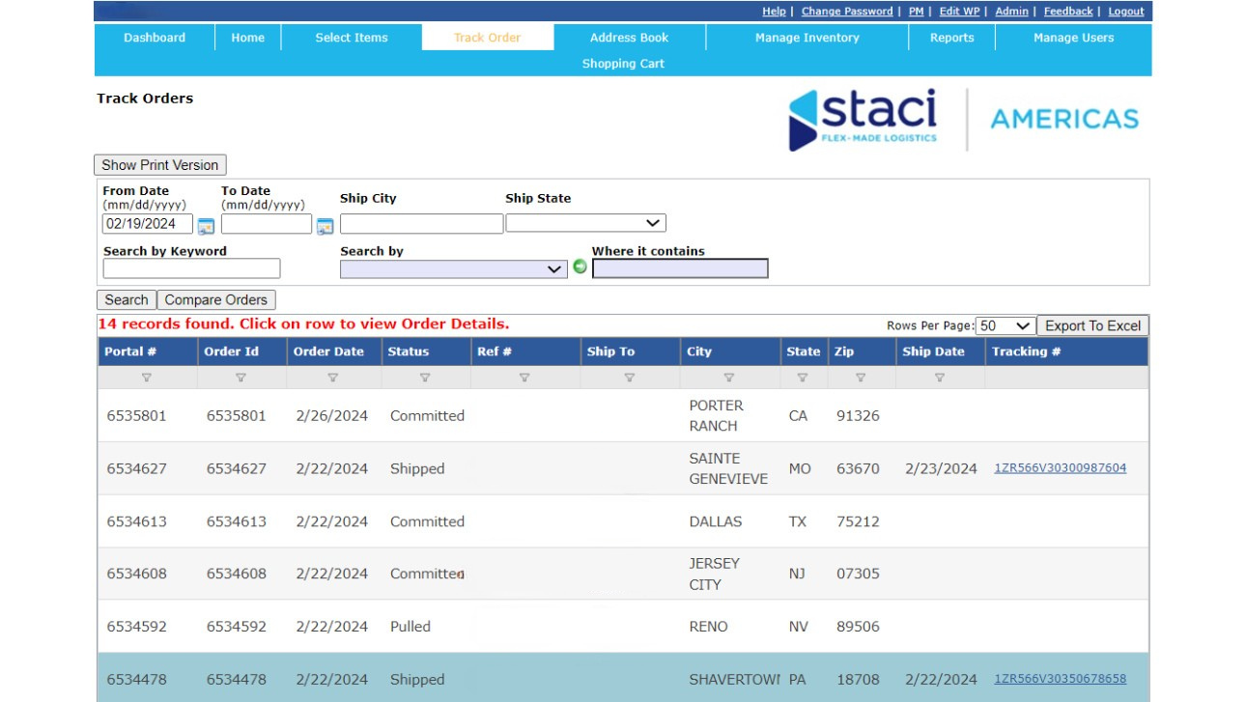This screenshot has width=1246, height=702.
Task: Open the Zip column filter icon
Action: pos(861,379)
